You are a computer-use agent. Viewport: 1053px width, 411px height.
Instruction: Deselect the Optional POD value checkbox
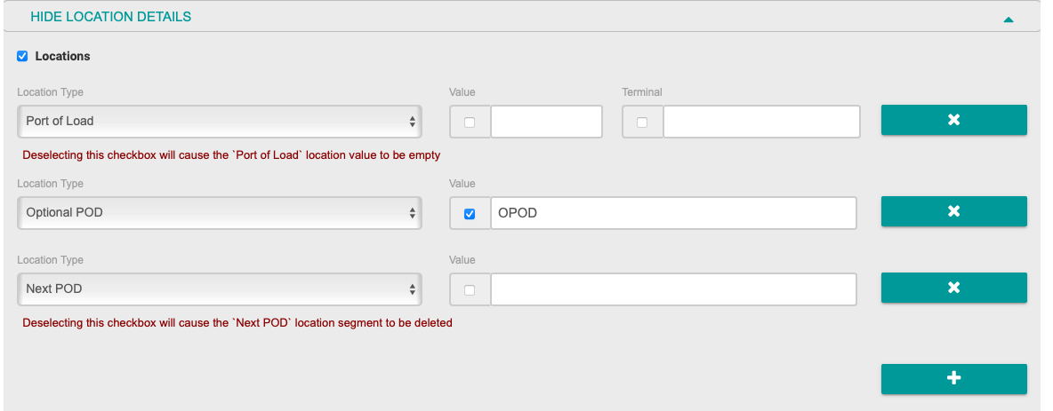(470, 214)
